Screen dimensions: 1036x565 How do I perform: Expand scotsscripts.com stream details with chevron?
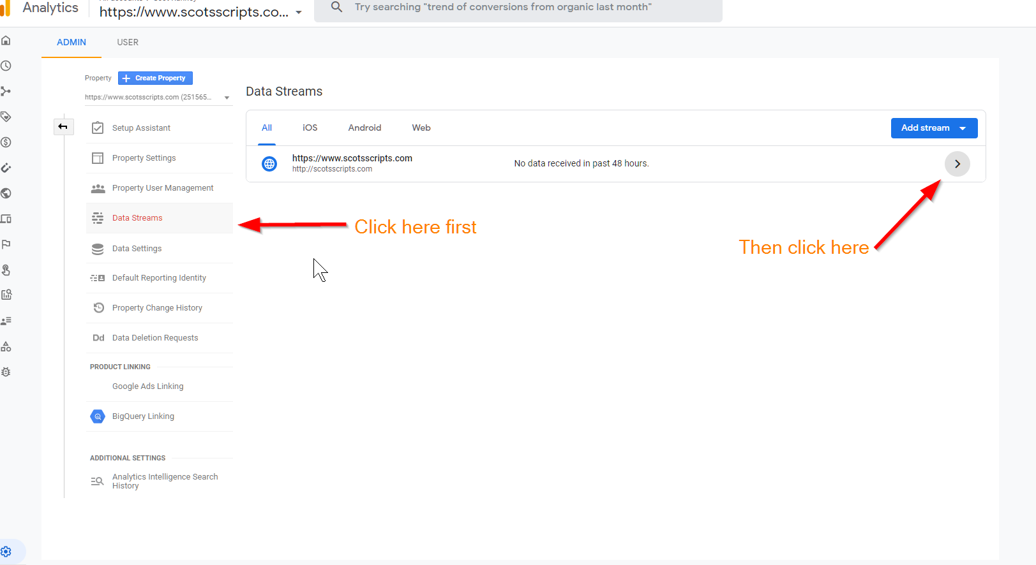pyautogui.click(x=957, y=164)
